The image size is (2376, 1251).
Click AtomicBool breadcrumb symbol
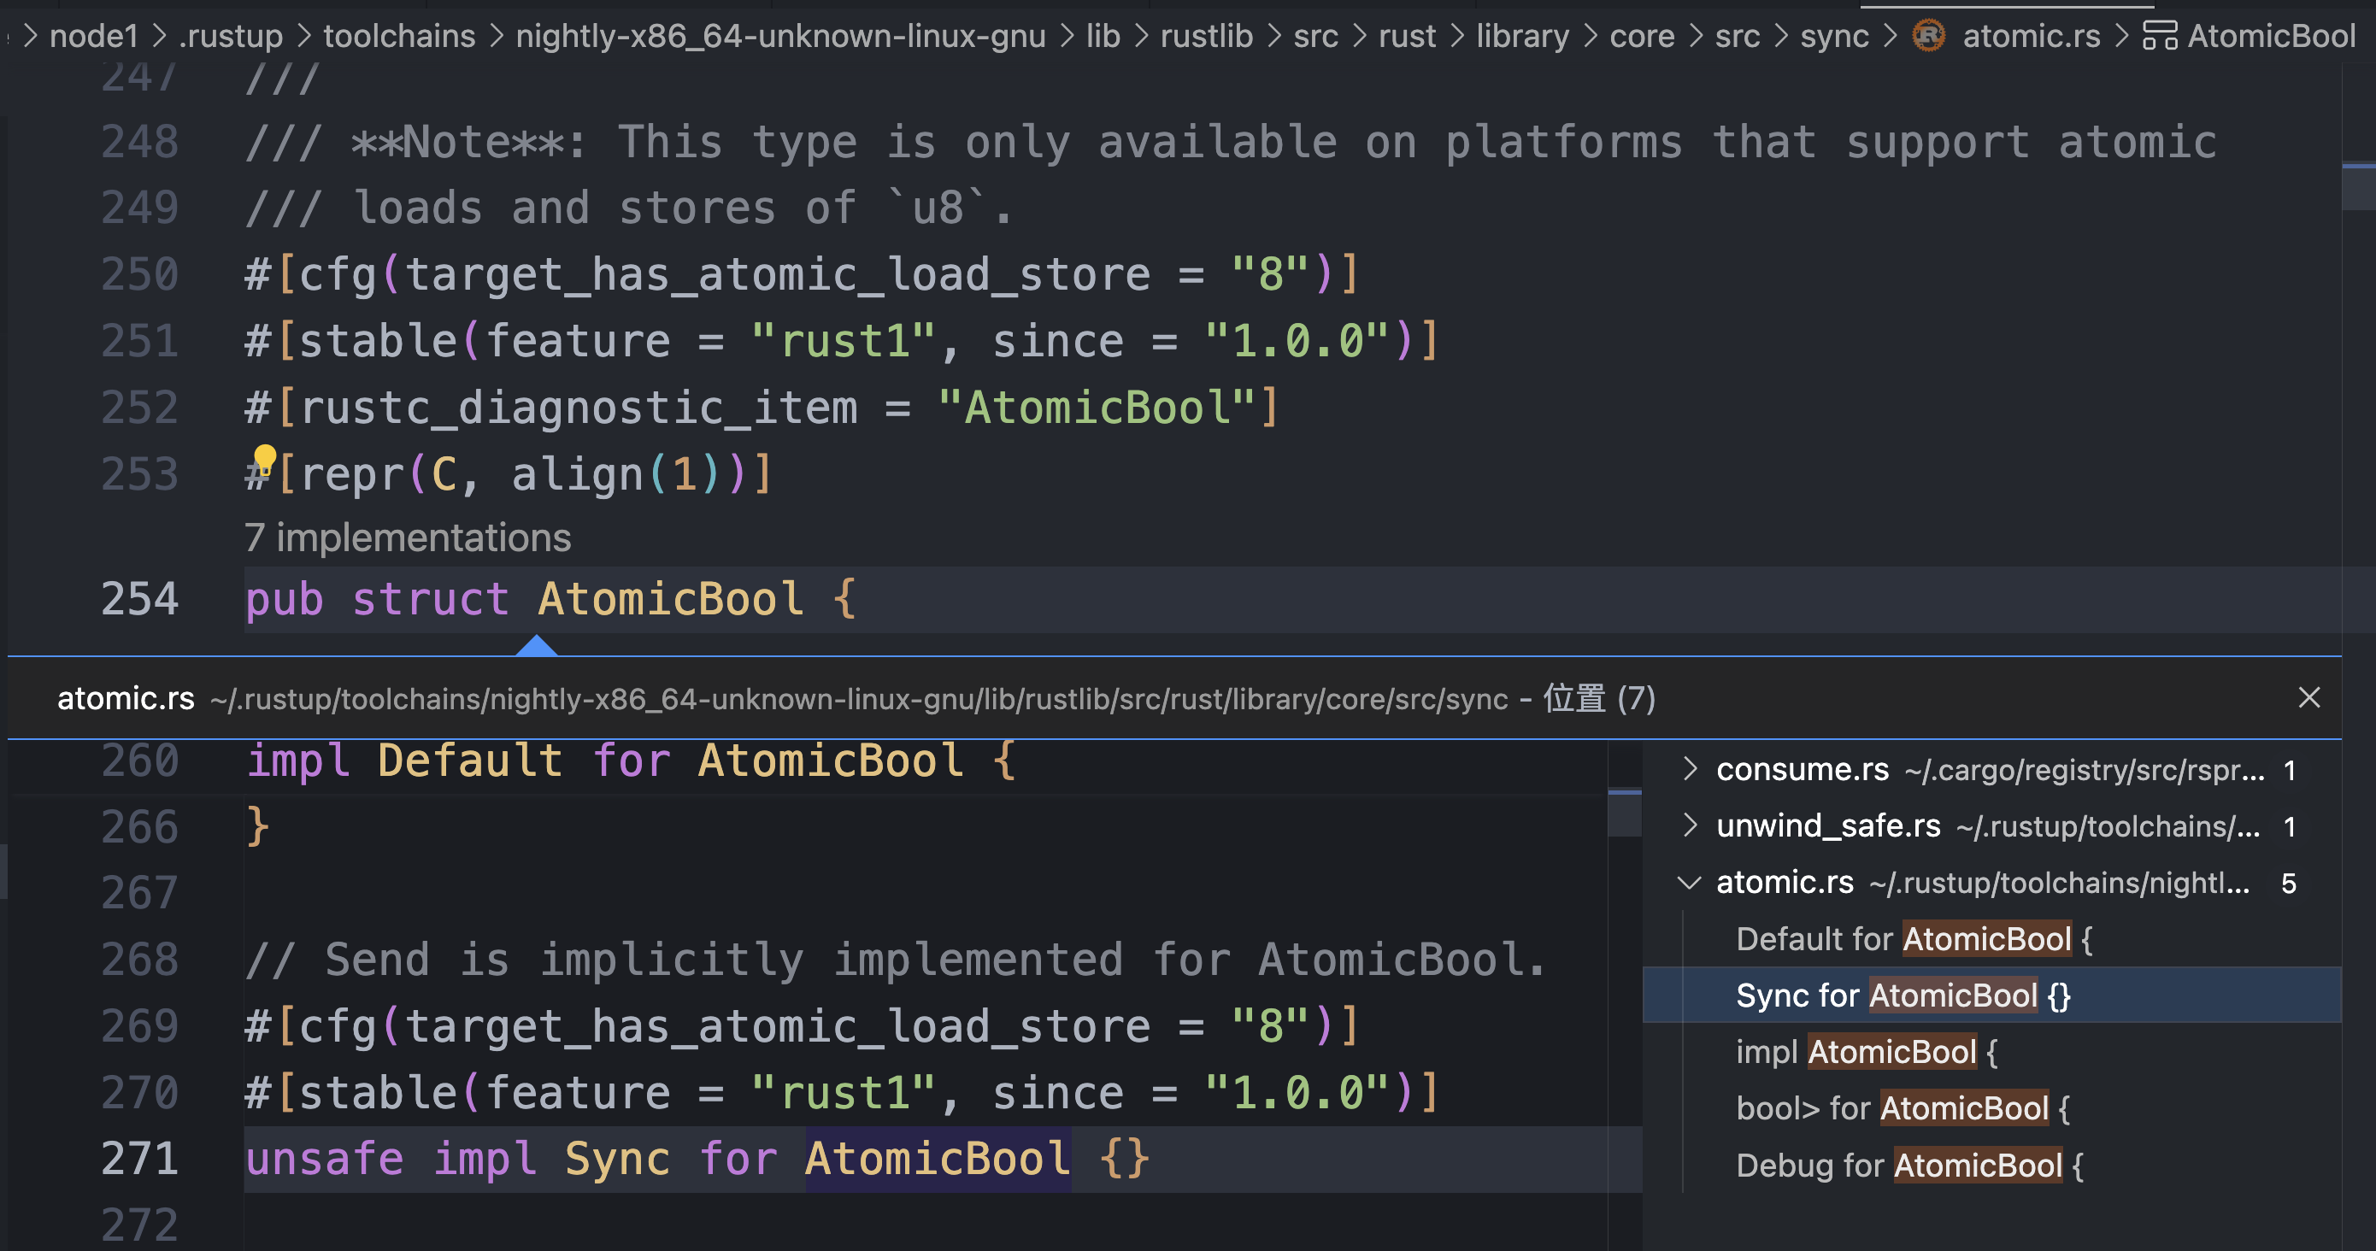click(x=2272, y=36)
